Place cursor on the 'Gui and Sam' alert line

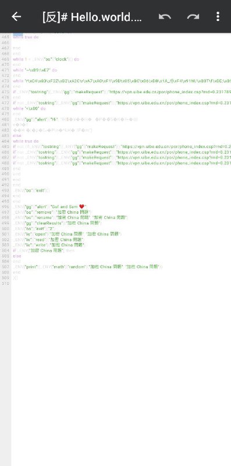tap(50, 207)
